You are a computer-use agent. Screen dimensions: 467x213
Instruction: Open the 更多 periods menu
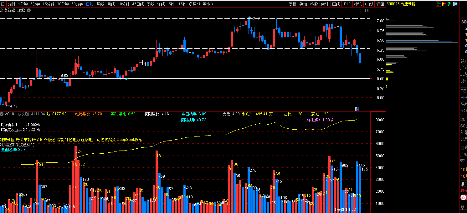coord(208,4)
